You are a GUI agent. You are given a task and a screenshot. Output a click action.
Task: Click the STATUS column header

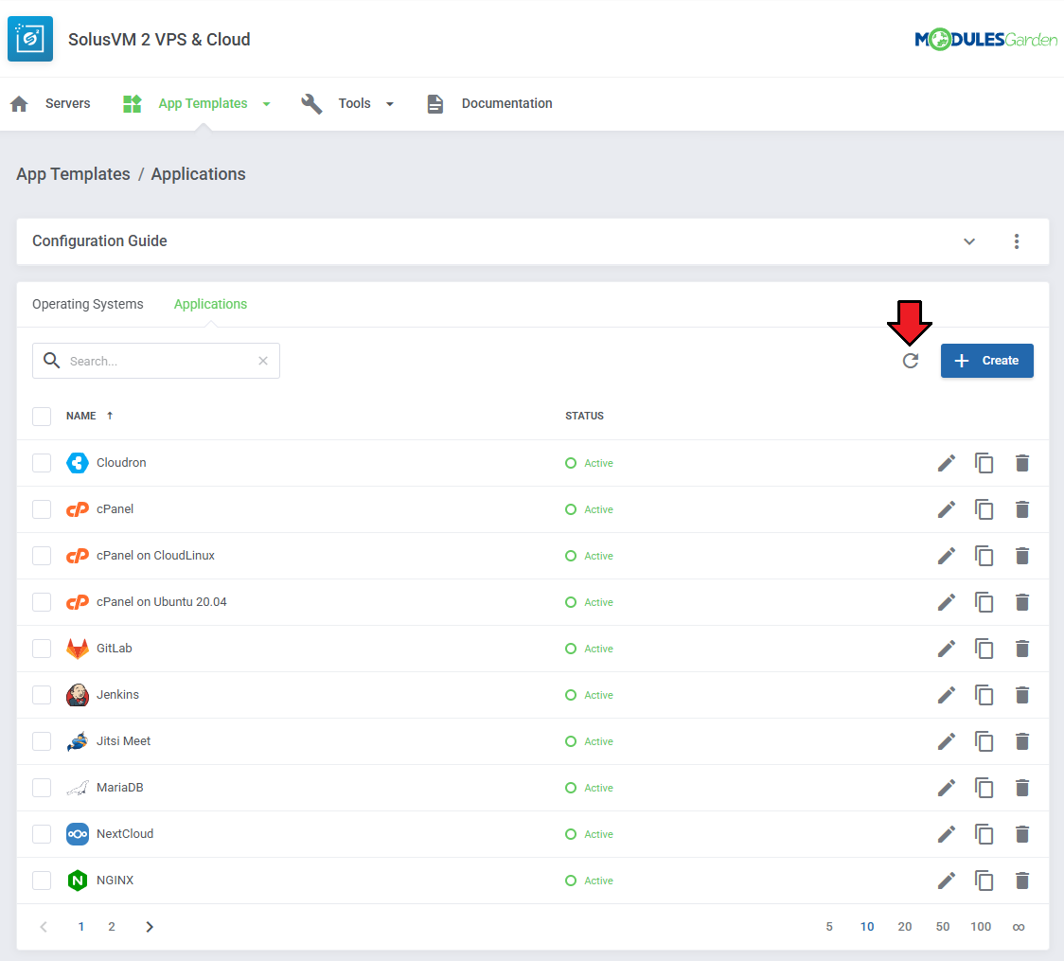pos(584,416)
